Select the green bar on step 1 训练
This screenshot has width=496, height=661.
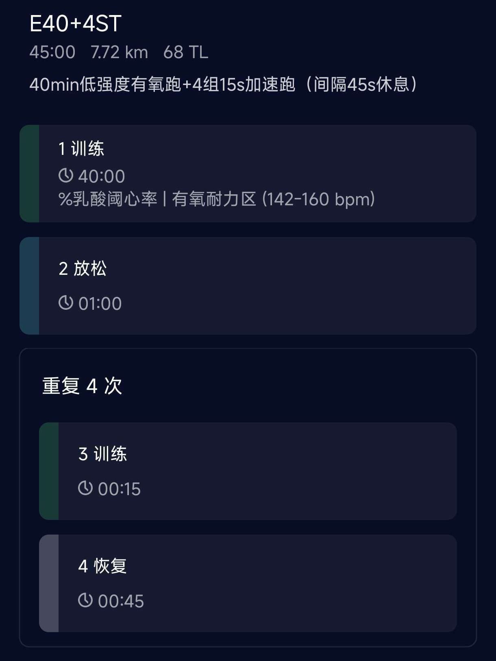coord(29,174)
